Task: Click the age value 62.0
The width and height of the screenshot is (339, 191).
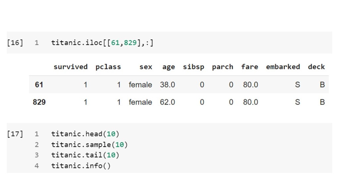Action: coord(168,102)
